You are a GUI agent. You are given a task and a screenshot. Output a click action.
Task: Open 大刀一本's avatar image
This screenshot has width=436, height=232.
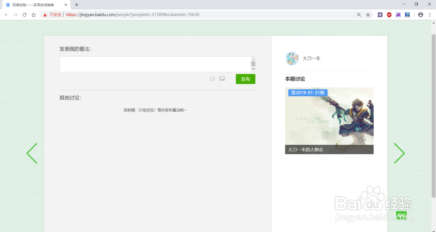pyautogui.click(x=292, y=58)
